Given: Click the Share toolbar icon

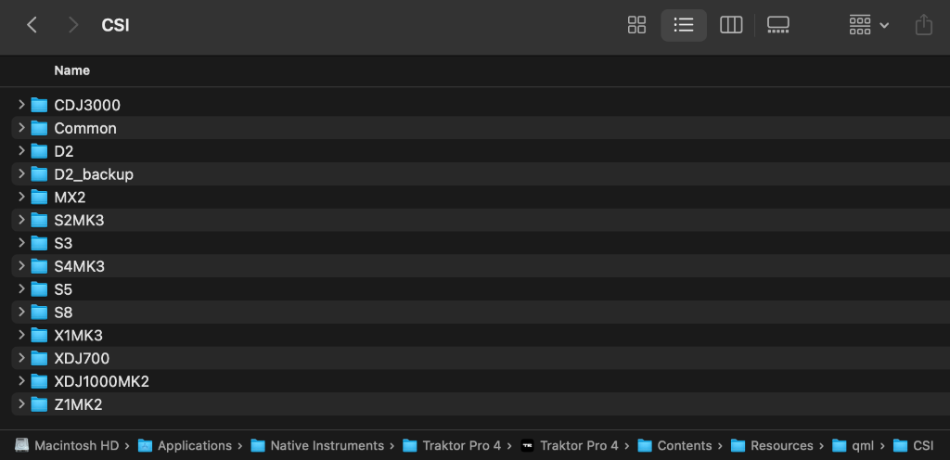Looking at the screenshot, I should click(923, 25).
